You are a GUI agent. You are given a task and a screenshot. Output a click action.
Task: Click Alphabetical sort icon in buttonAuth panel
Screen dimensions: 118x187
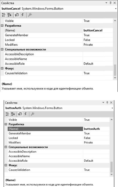coord(13,114)
